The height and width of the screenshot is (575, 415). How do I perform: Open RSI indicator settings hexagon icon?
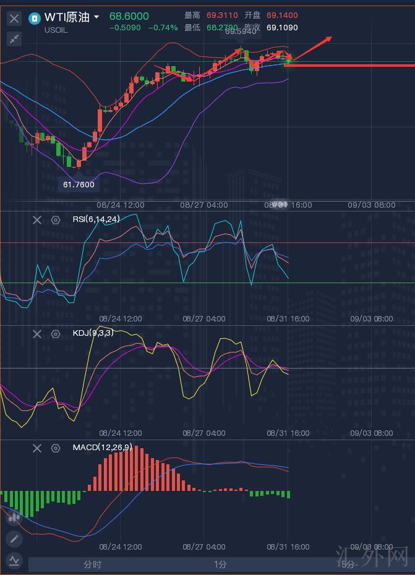[x=56, y=219]
